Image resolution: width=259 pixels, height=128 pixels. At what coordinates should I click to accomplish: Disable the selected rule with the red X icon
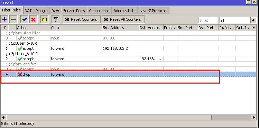(33, 19)
